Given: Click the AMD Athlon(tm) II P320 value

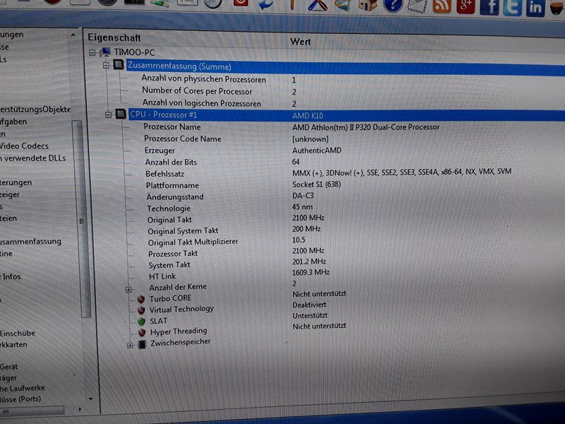Looking at the screenshot, I should [x=366, y=127].
